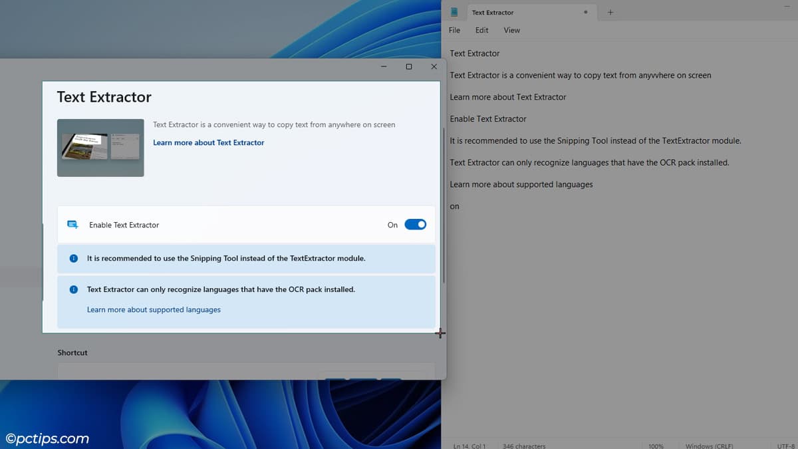The height and width of the screenshot is (449, 798).
Task: Click UTF-8 encoding in Notepad status bar
Action: pos(786,445)
